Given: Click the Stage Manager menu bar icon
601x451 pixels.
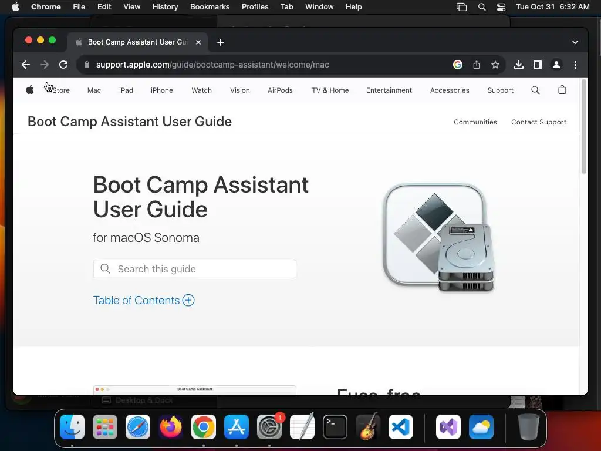Looking at the screenshot, I should (x=461, y=7).
